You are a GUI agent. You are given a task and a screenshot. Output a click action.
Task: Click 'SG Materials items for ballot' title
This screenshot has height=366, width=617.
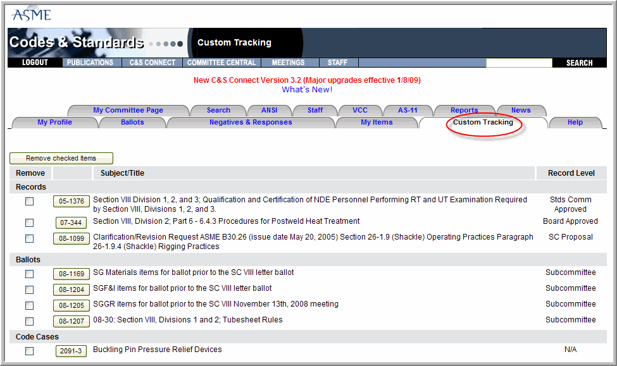194,272
